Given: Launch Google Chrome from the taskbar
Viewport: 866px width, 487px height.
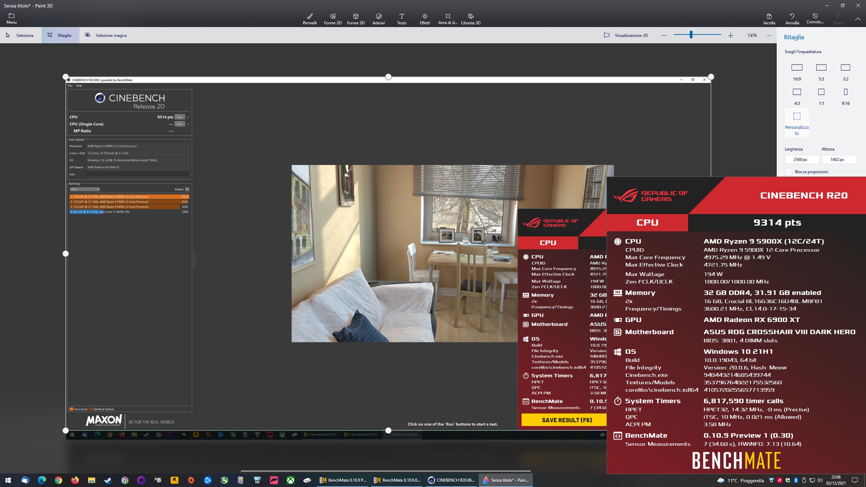Looking at the screenshot, I should pos(59,480).
